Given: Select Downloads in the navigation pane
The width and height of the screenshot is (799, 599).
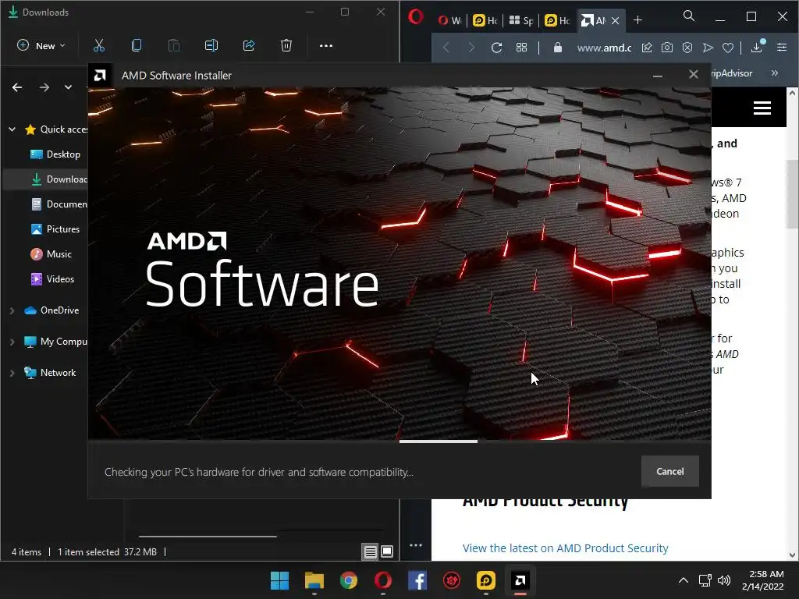Looking at the screenshot, I should coord(59,179).
